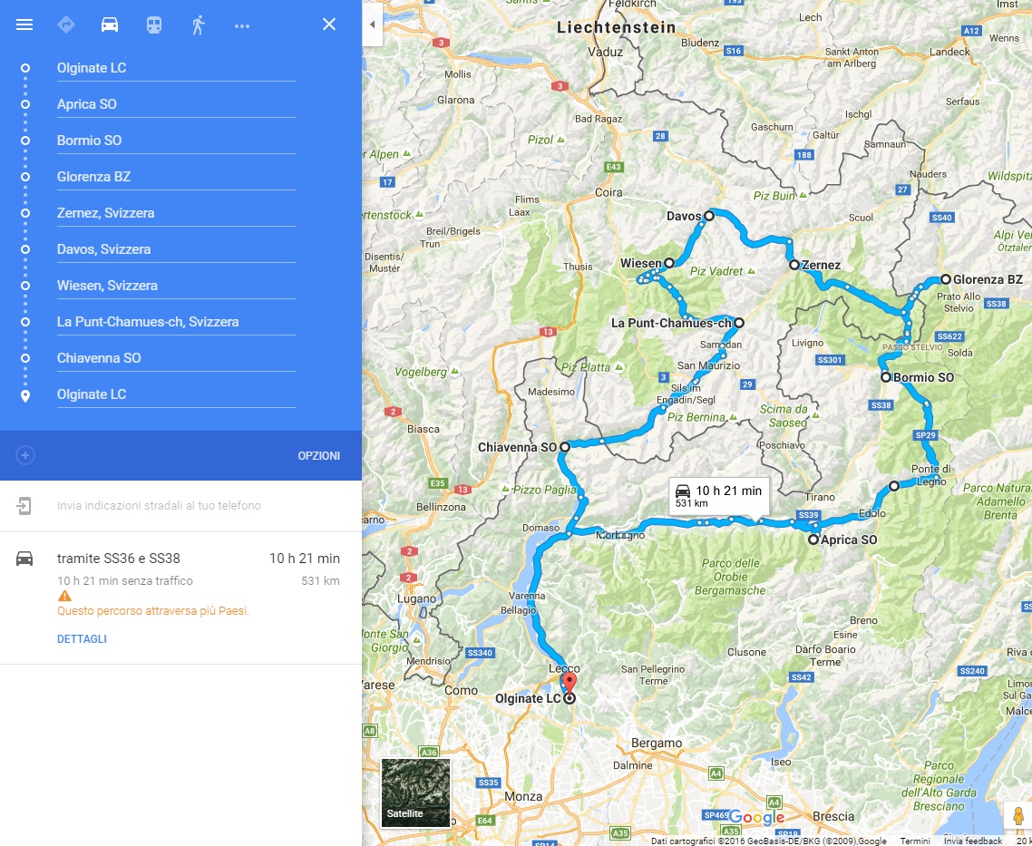This screenshot has width=1032, height=846.
Task: Collapse the side panel arrow
Action: pos(372,24)
